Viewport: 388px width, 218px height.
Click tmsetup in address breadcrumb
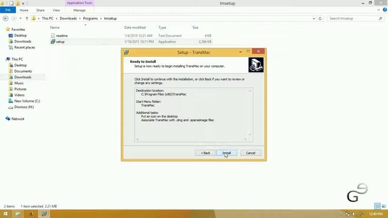(110, 19)
